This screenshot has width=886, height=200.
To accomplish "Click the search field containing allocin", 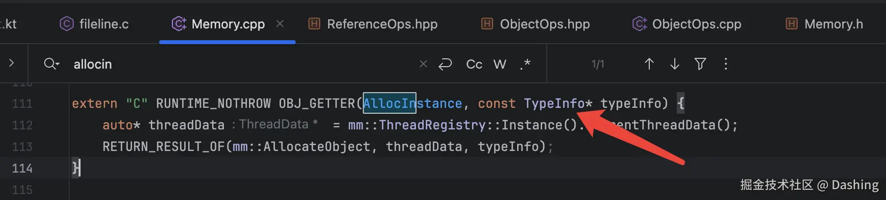I will coord(236,64).
